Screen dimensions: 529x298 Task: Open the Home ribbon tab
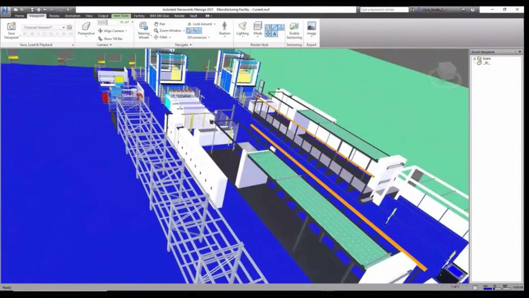pyautogui.click(x=19, y=16)
